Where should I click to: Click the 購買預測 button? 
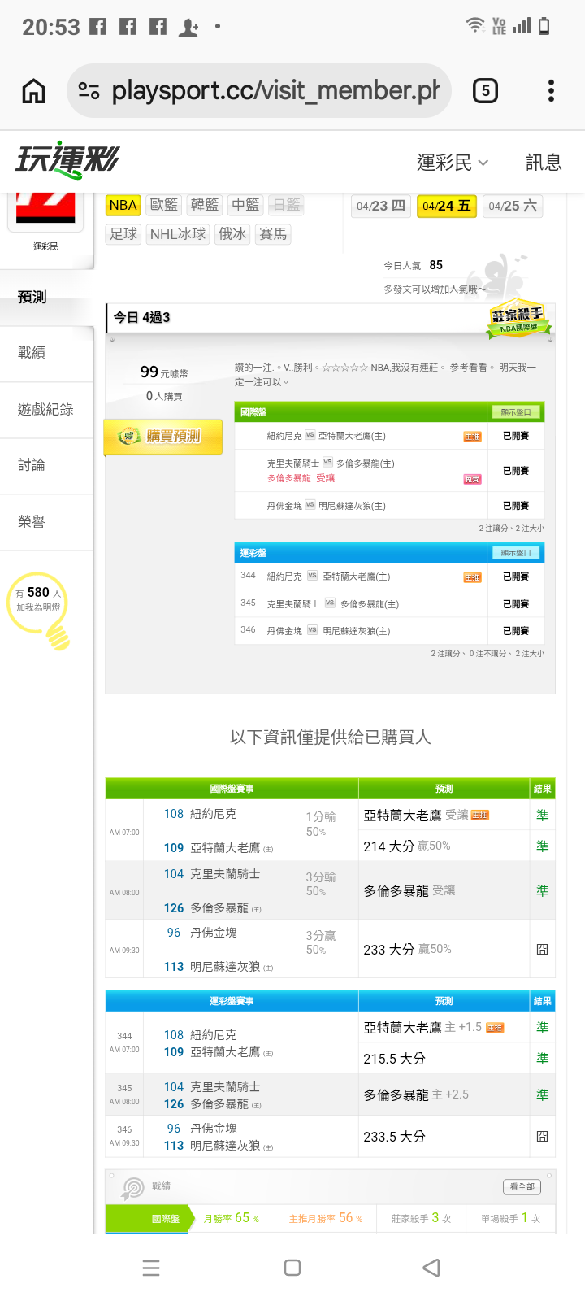click(x=164, y=437)
